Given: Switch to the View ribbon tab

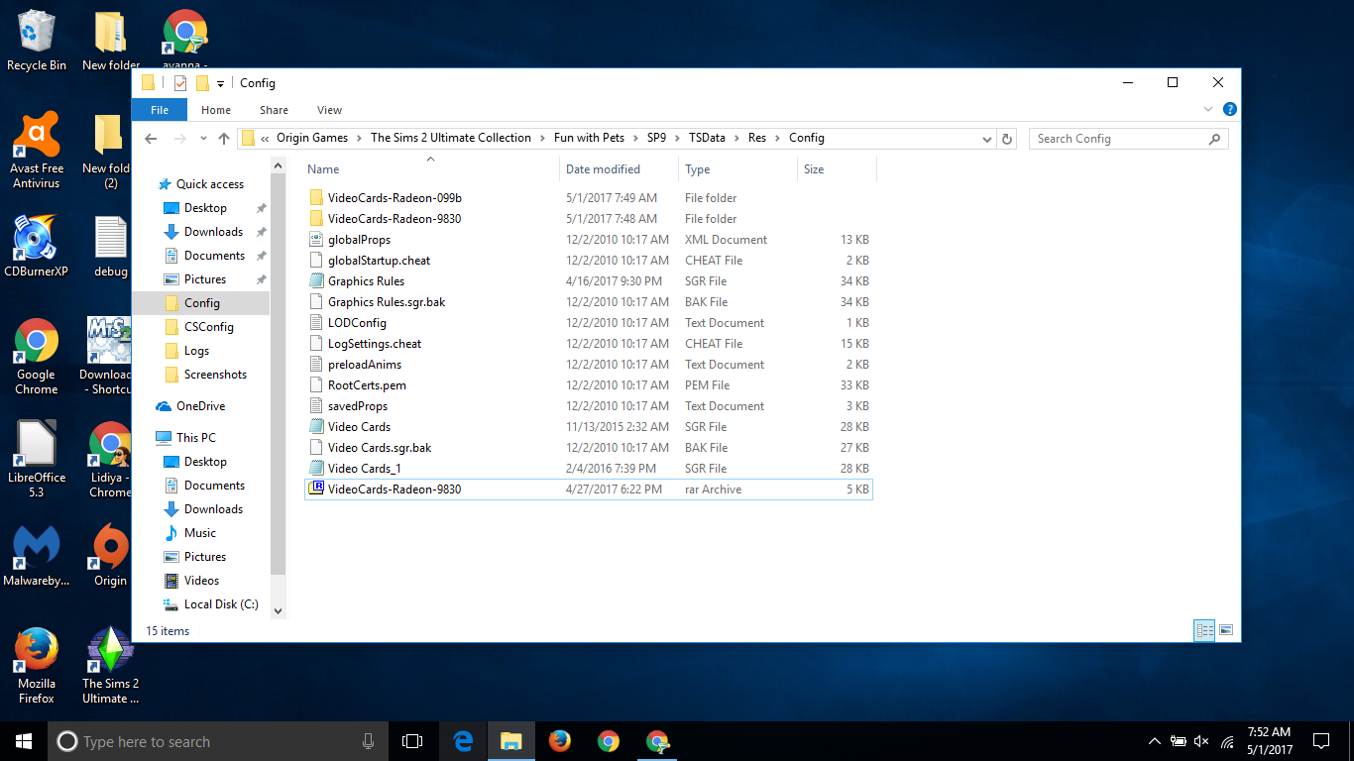Looking at the screenshot, I should [x=329, y=110].
